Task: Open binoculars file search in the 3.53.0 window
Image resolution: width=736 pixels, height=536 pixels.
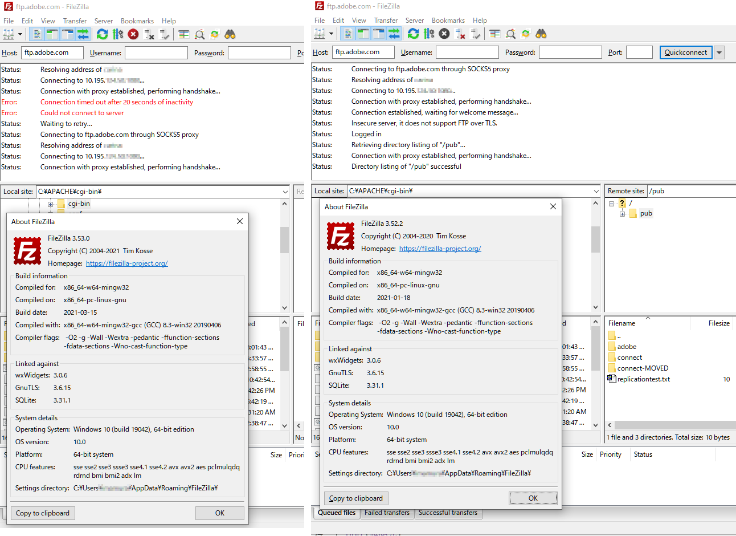Action: [x=230, y=34]
